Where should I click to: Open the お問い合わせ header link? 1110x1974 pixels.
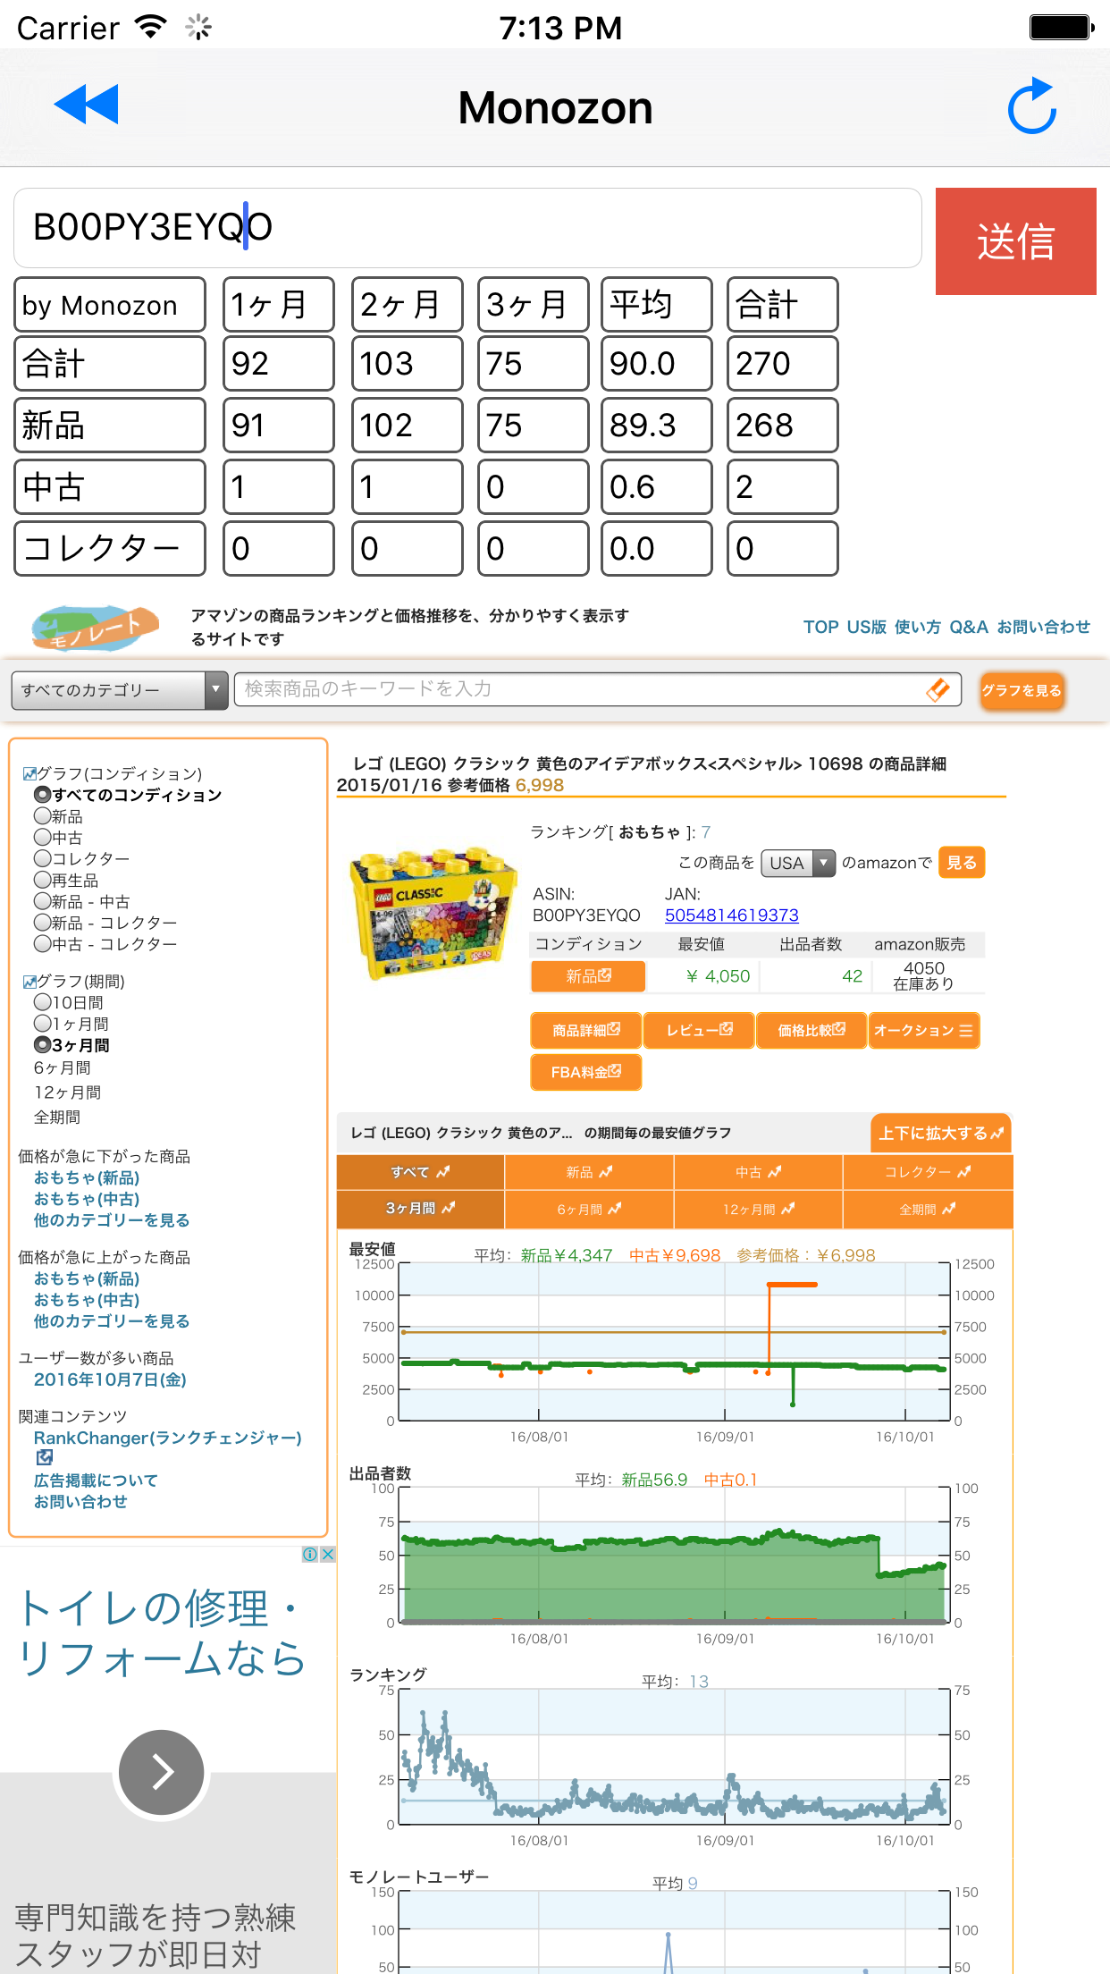pyautogui.click(x=1043, y=627)
